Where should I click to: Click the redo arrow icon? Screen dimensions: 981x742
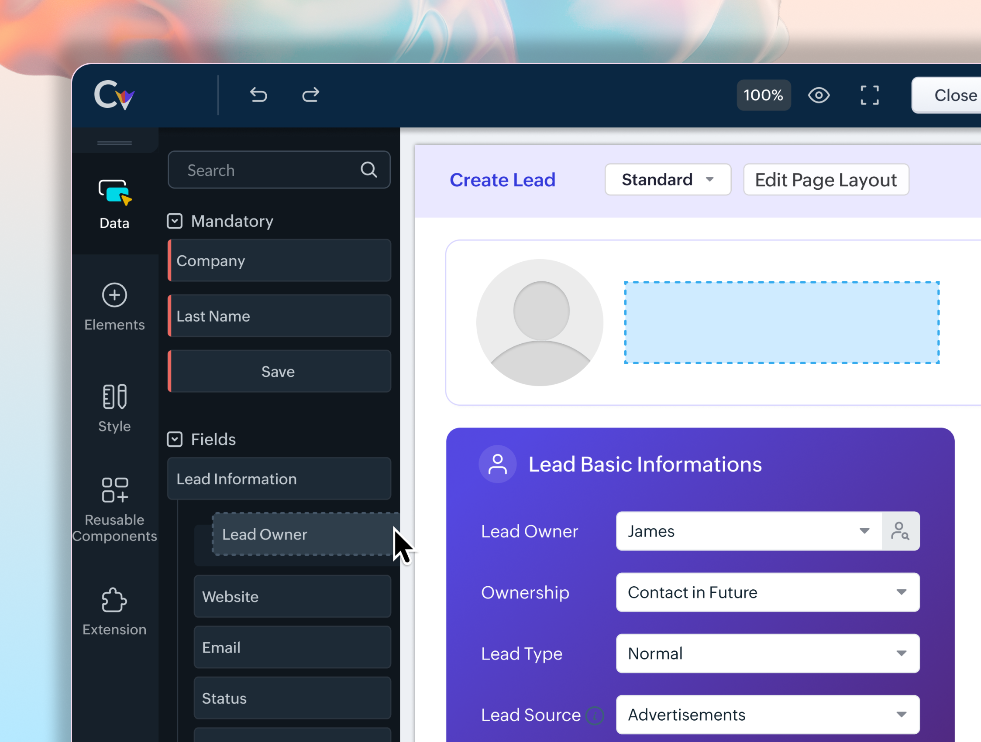point(310,95)
